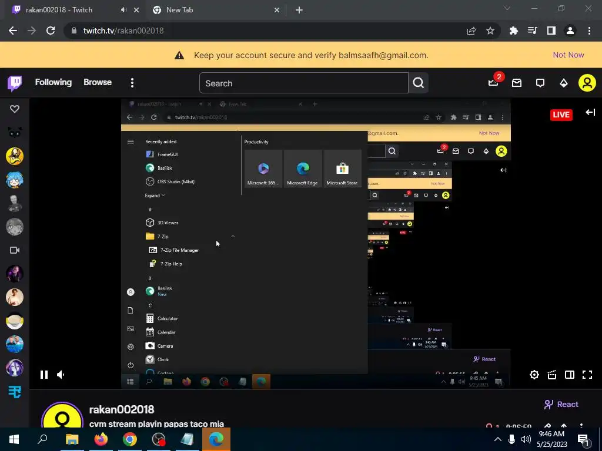Click the LIVE indicator badge
602x451 pixels.
[x=561, y=115]
